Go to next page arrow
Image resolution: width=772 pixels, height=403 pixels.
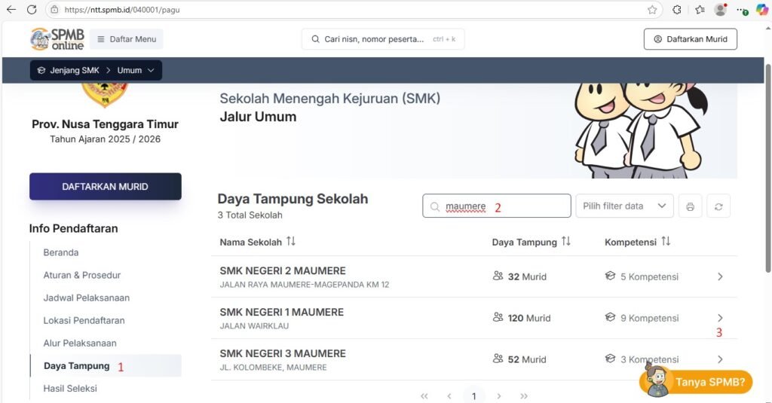[499, 395]
